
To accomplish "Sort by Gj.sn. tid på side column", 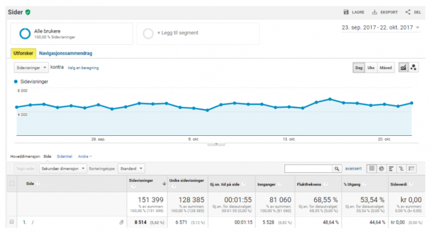I will tap(225, 184).
